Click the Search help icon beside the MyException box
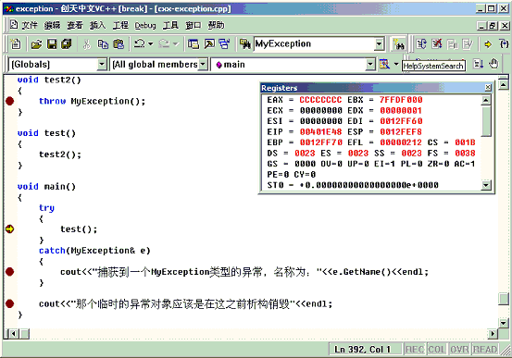This screenshot has height=358, width=512. [399, 44]
